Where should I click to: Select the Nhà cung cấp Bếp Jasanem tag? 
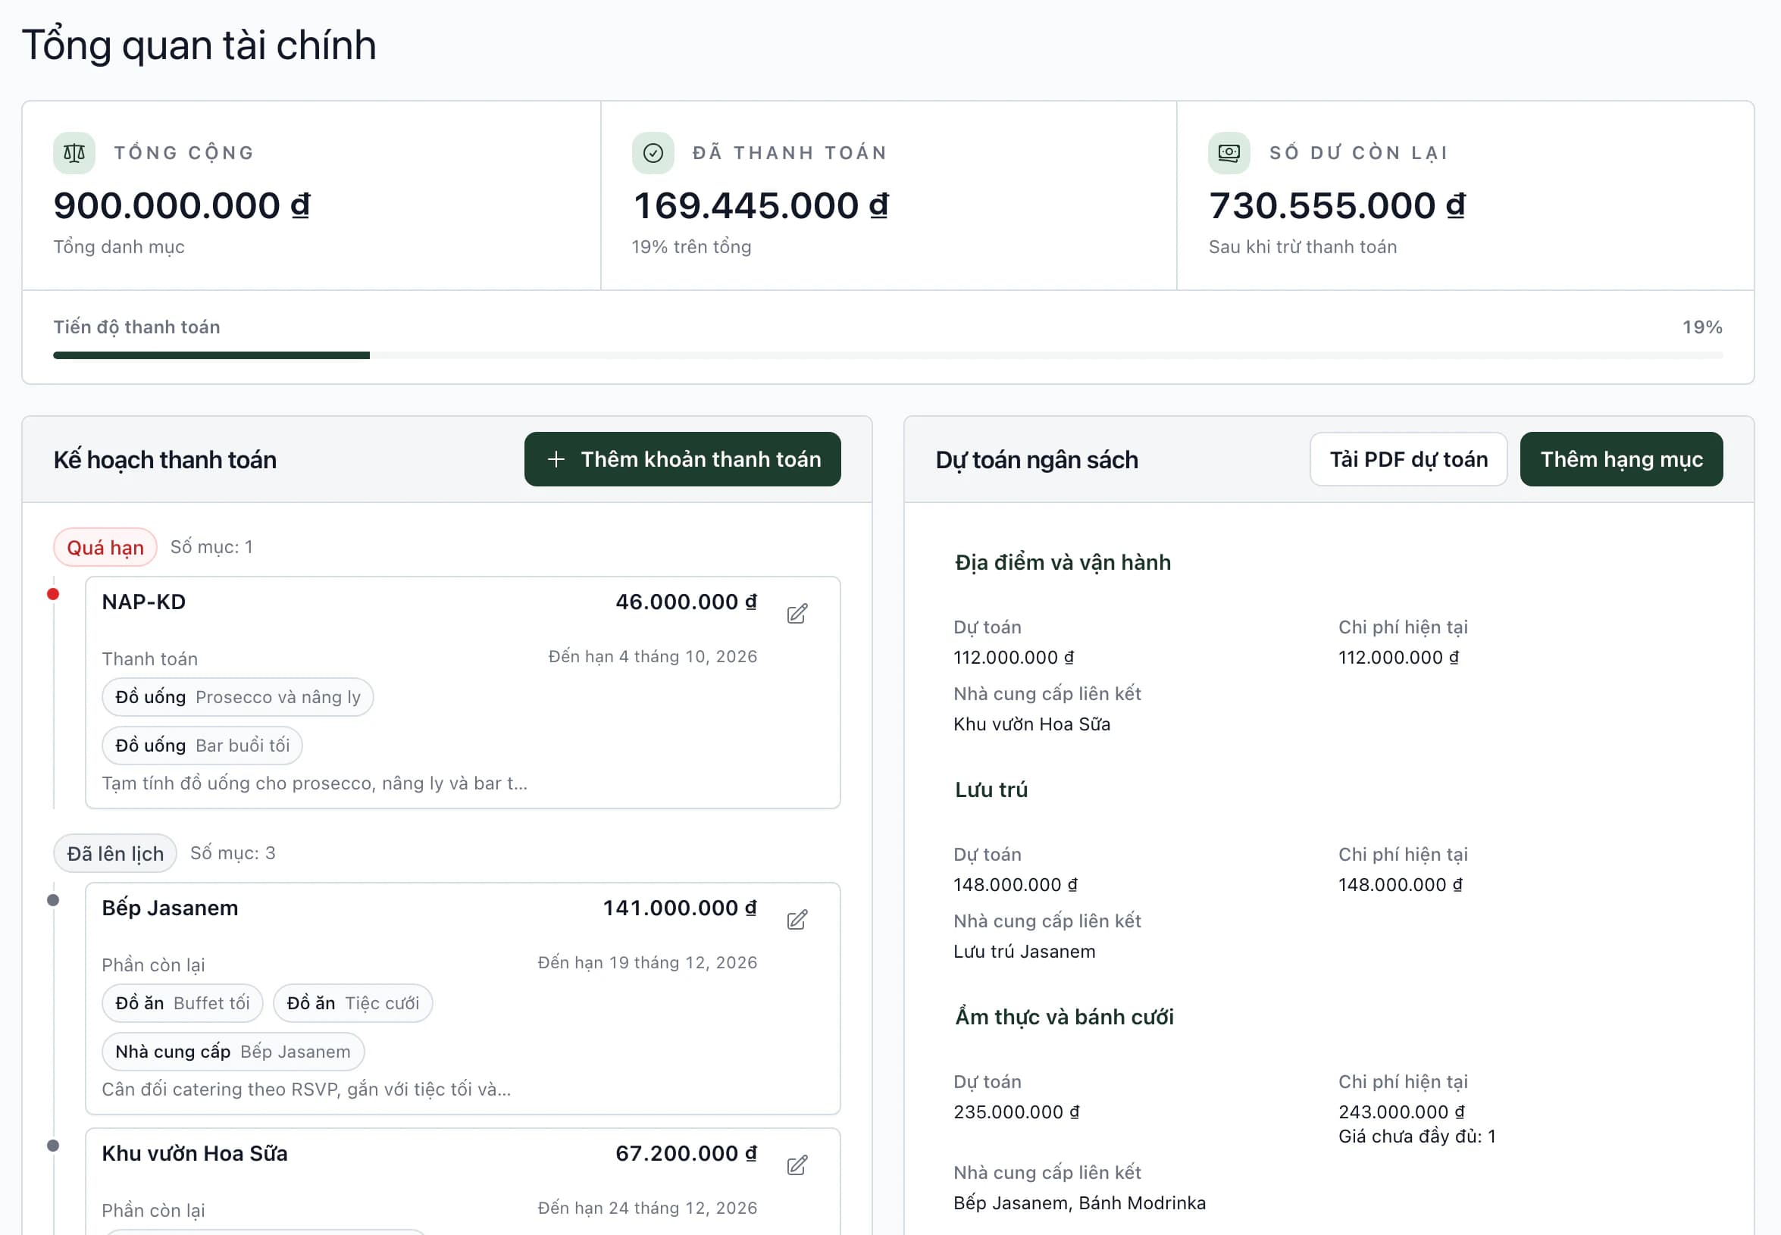click(233, 1052)
